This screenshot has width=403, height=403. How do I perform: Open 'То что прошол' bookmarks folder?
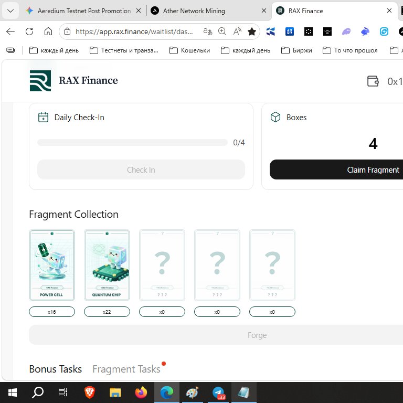point(350,50)
